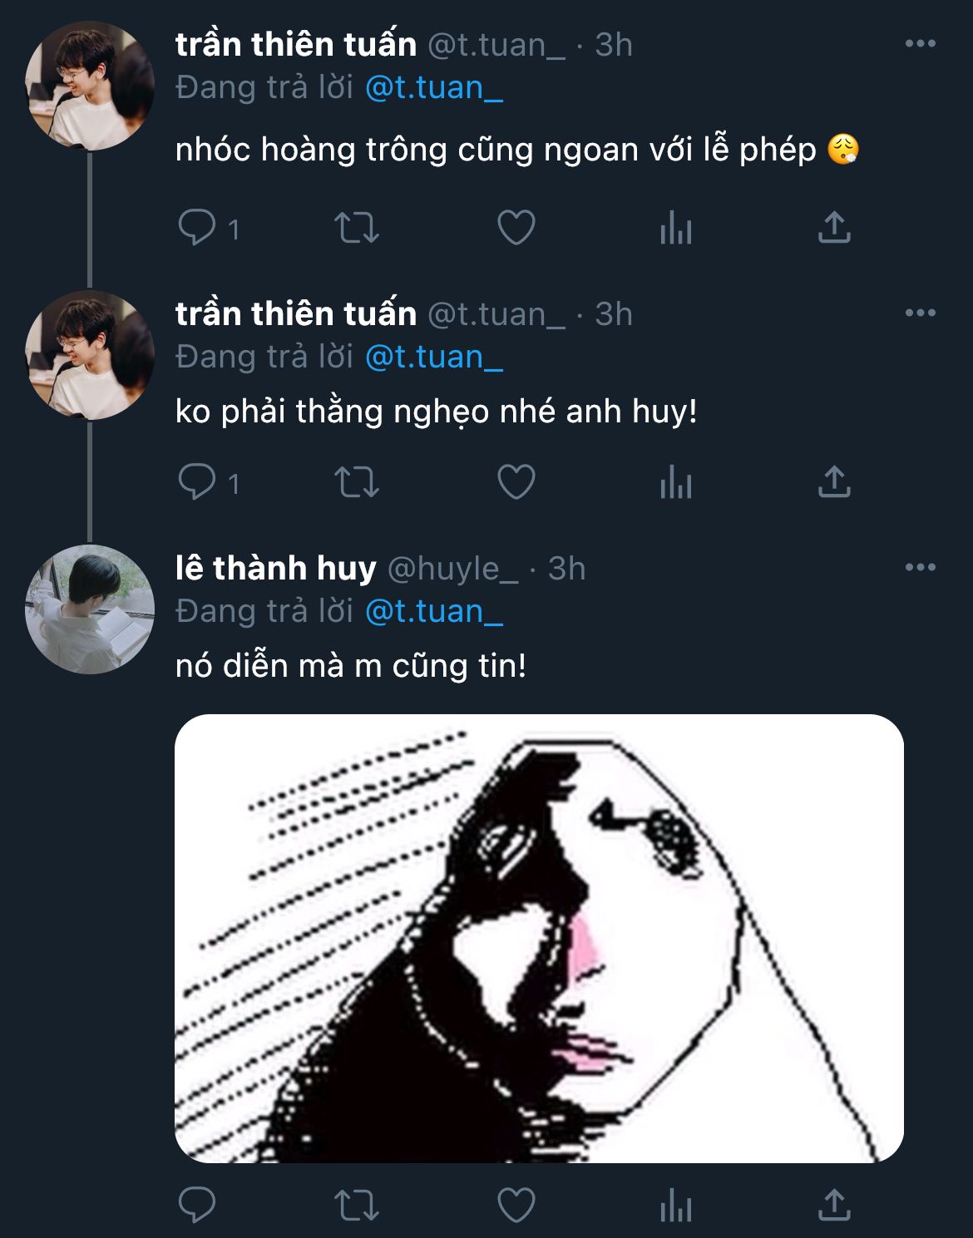The width and height of the screenshot is (973, 1238).
Task: Like lê thành huy's meme tweet
Action: pos(516,1205)
